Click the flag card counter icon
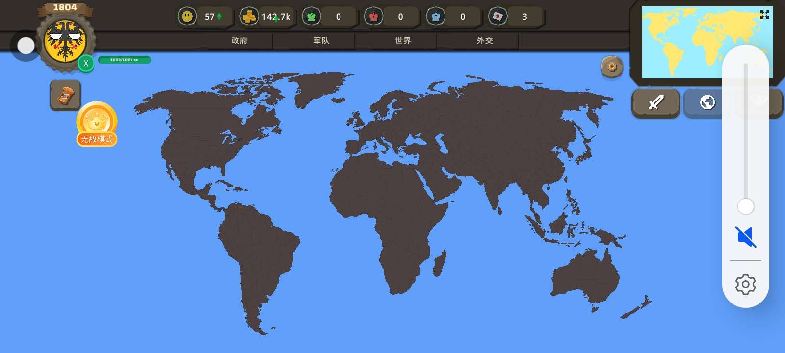 498,17
